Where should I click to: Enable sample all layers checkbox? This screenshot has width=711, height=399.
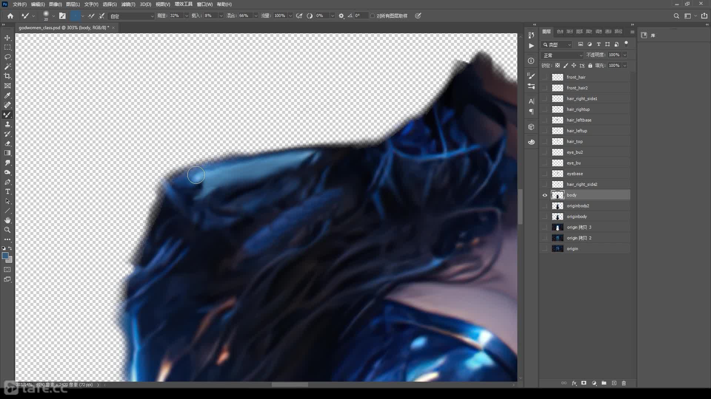click(x=373, y=16)
